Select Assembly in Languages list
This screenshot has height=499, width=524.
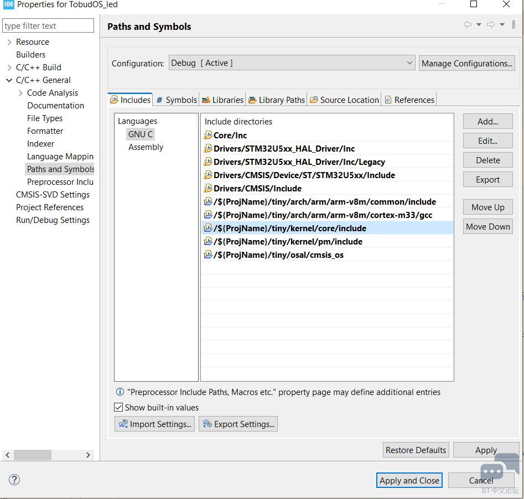coord(146,147)
